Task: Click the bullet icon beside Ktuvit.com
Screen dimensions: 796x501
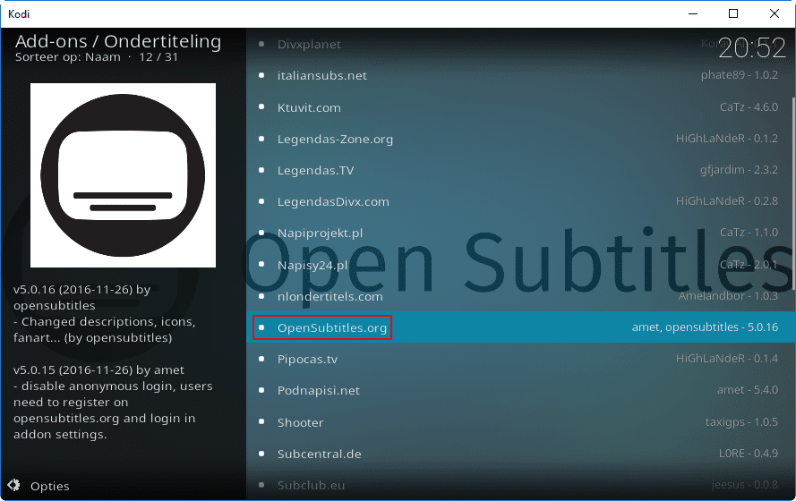Action: pos(261,107)
